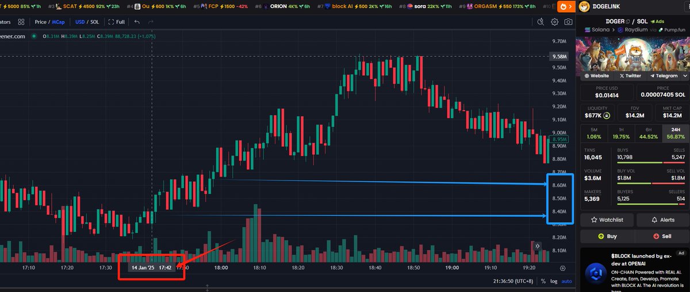Click the 18:00 time axis label

pos(221,268)
